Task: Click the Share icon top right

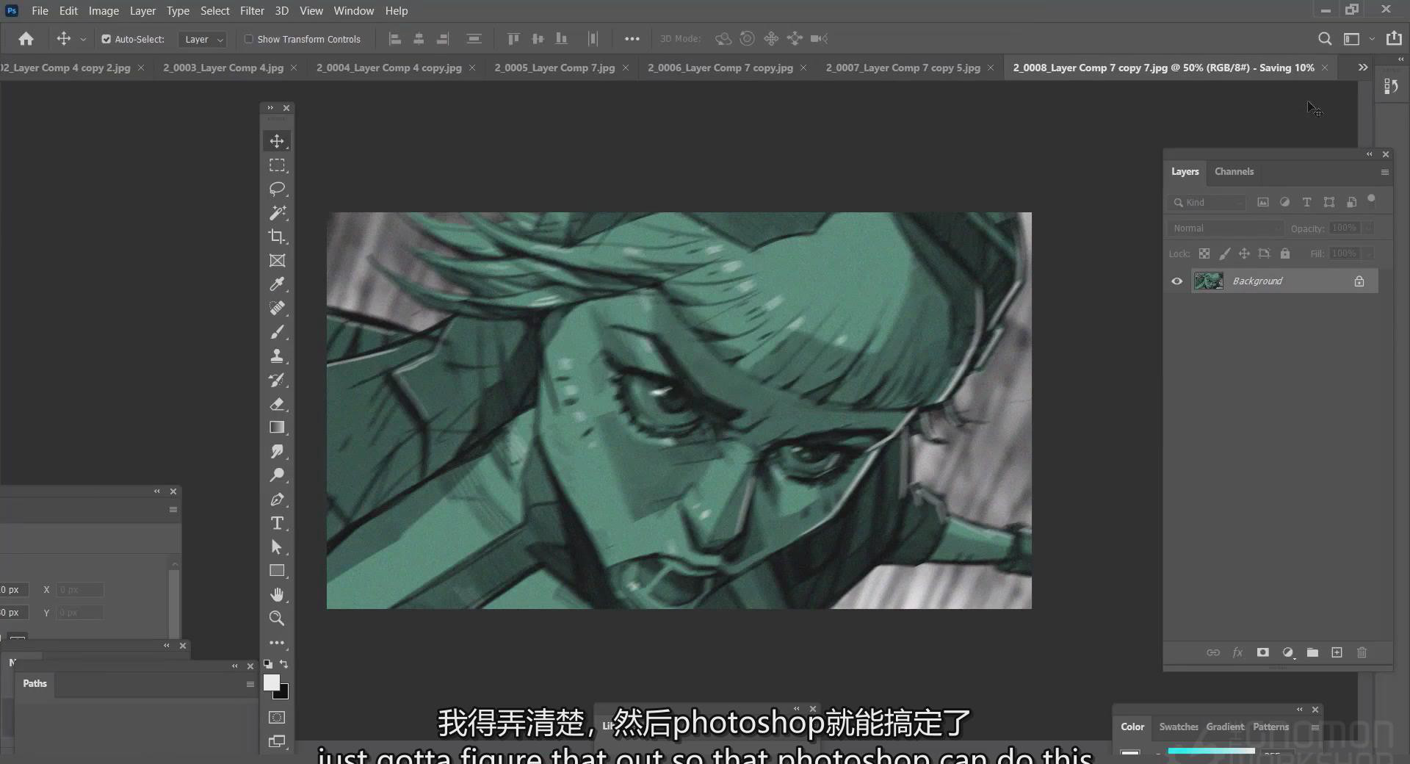Action: tap(1393, 39)
